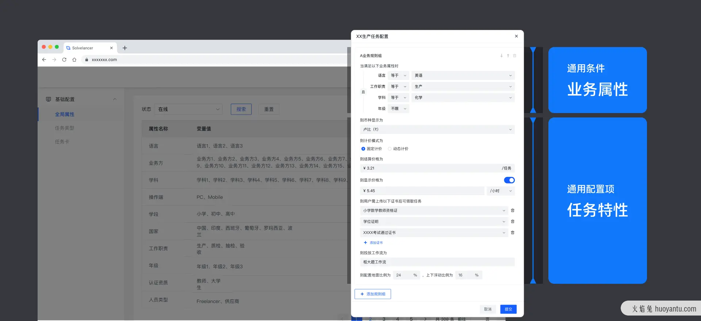Delete the 小学数学教师资格证 certificate row

click(x=513, y=210)
